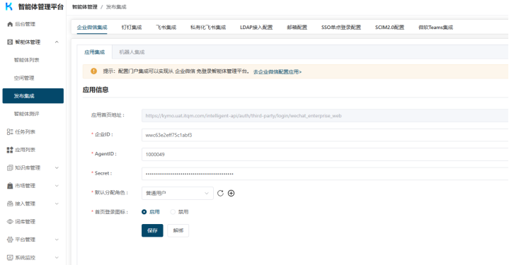This screenshot has height=265, width=509.
Task: Click the K platform logo
Action: click(x=9, y=6)
